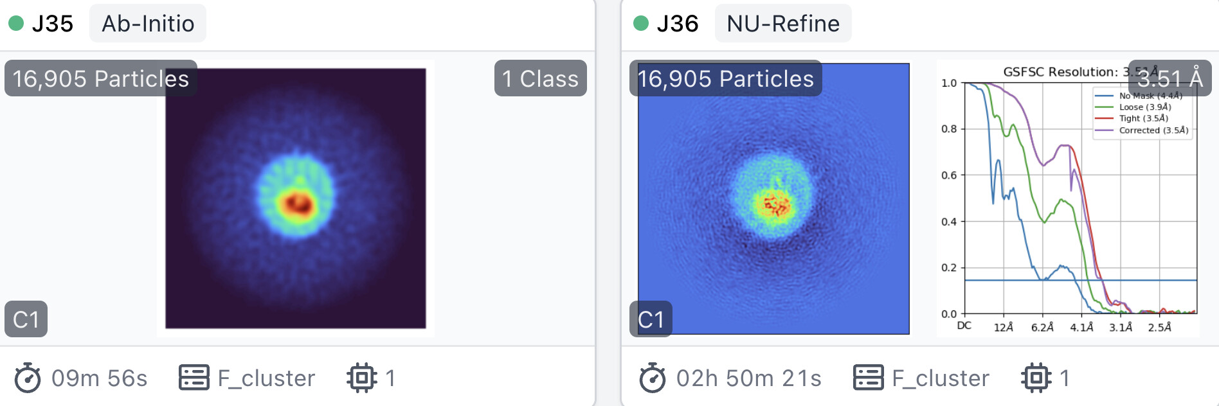Open job J36 title
The image size is (1219, 406).
[x=678, y=24]
